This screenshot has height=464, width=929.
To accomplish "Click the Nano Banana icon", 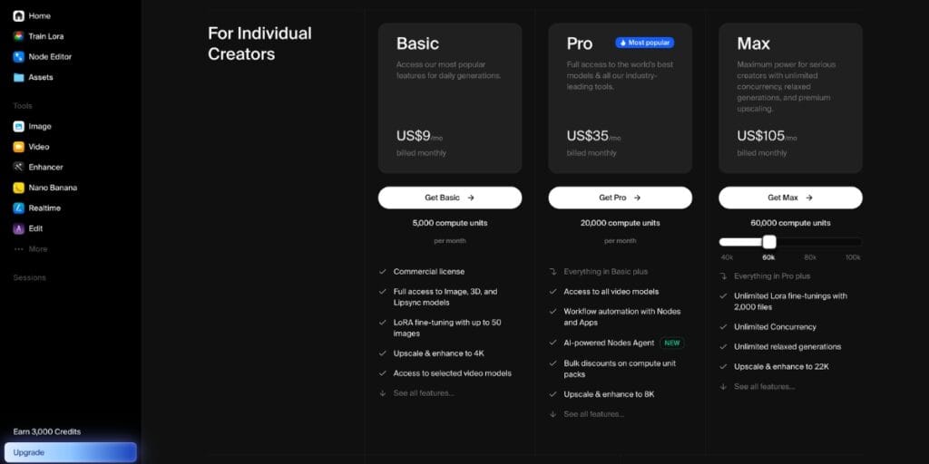I will (18, 188).
